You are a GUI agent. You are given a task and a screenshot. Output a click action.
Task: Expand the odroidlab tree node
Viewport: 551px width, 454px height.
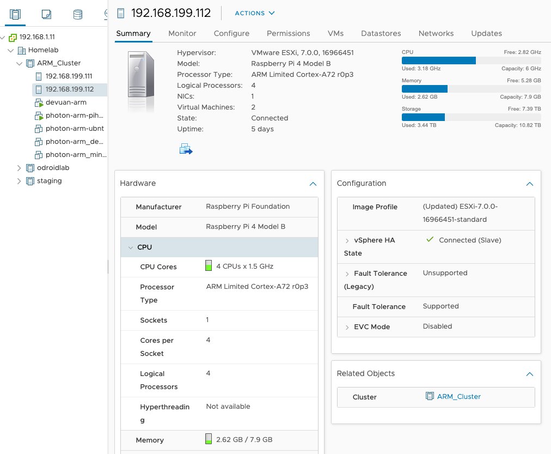tap(19, 168)
